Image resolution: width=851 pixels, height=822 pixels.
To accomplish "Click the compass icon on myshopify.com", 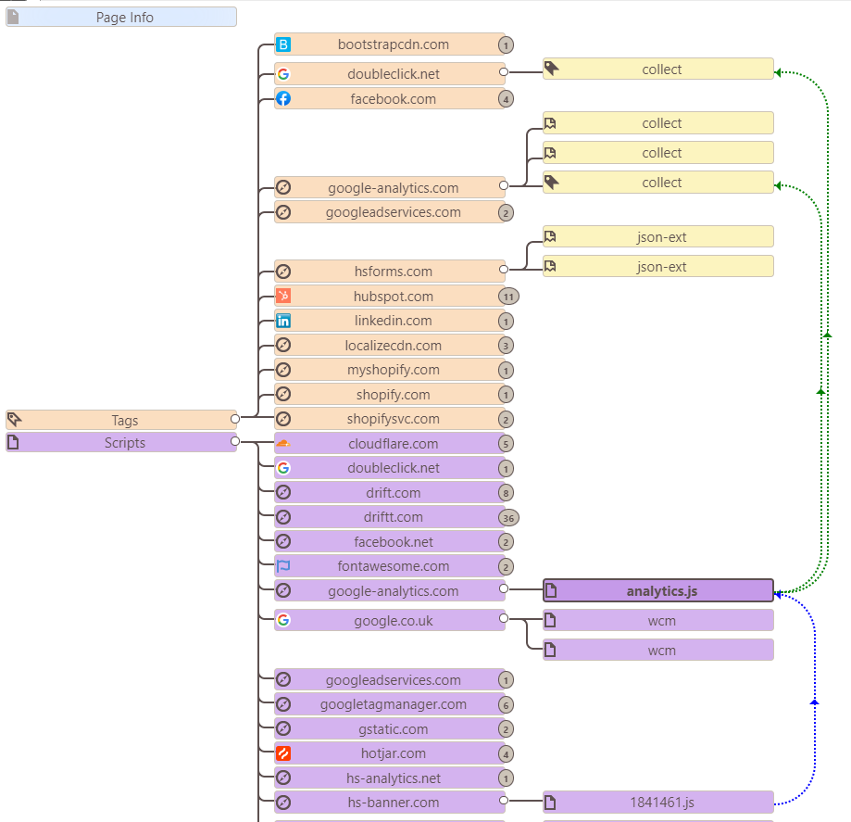I will 283,370.
